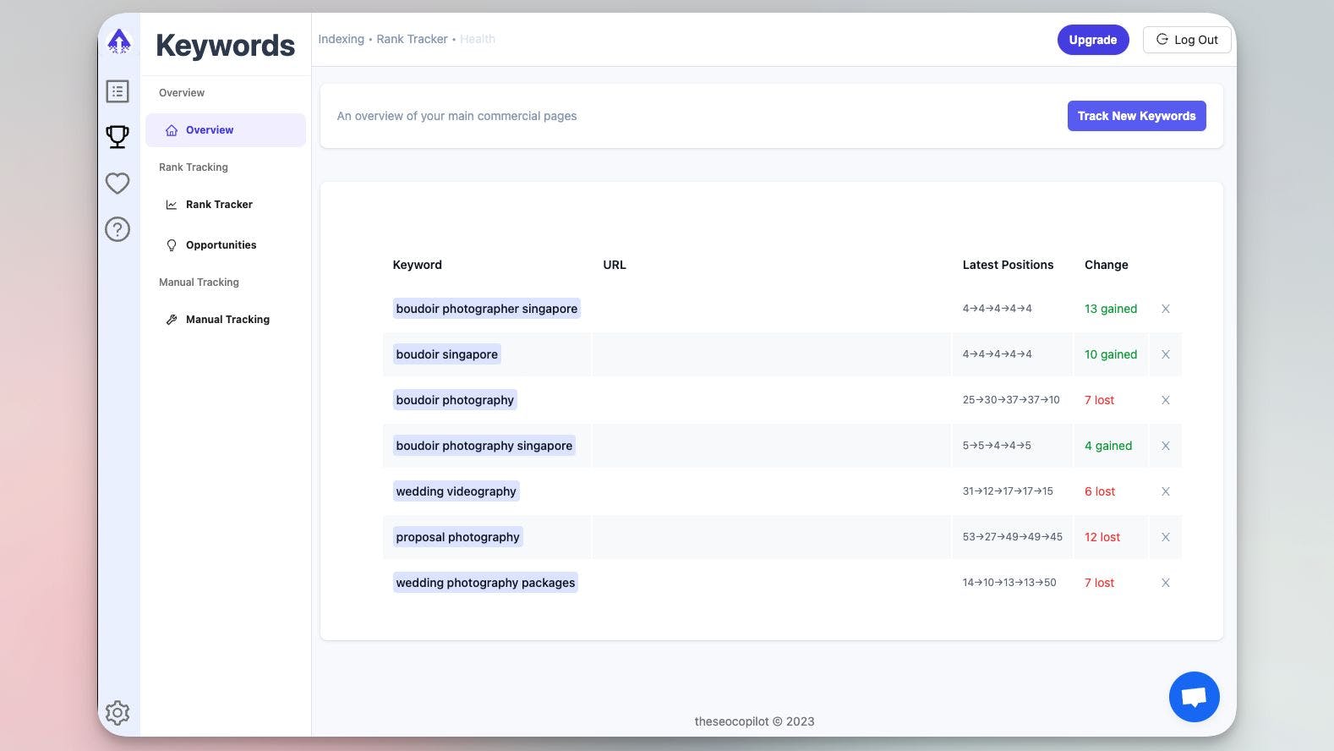
Task: Remove the boudoir photographer singapore keyword
Action: [x=1165, y=310]
